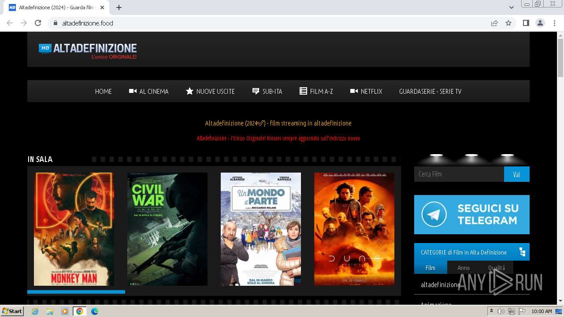The image size is (564, 317).
Task: Click the 10:00 AM system clock
Action: pos(542,311)
